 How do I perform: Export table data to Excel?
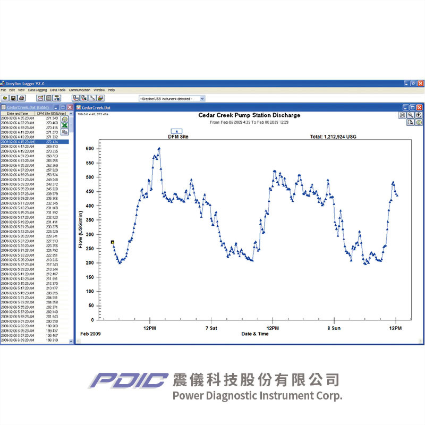click(65, 126)
